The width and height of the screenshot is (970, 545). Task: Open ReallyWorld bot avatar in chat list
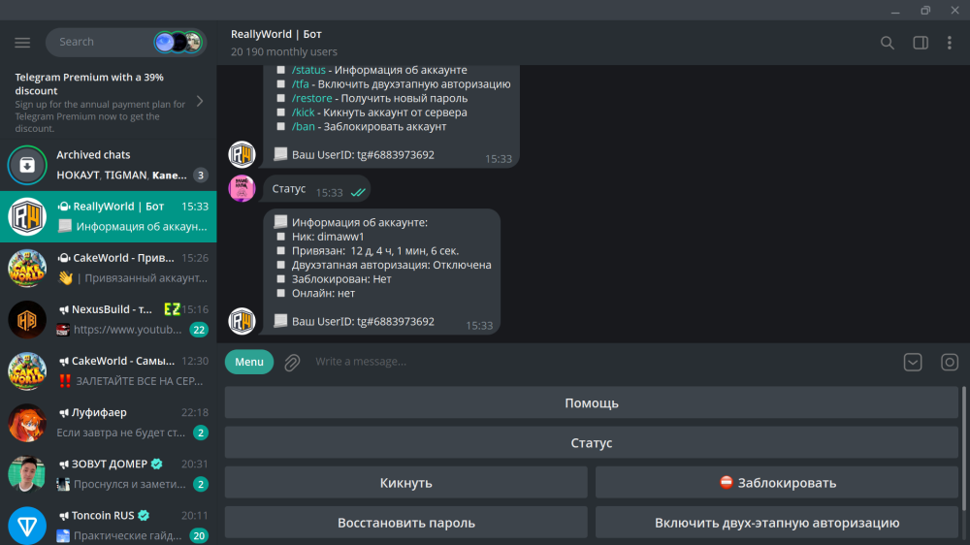pos(27,216)
